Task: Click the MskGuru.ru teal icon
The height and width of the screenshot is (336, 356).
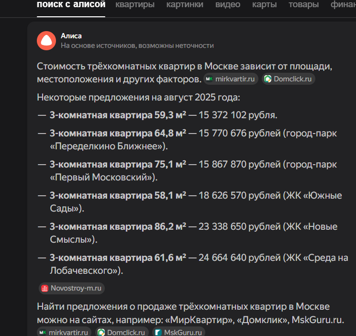Action: pos(158,332)
